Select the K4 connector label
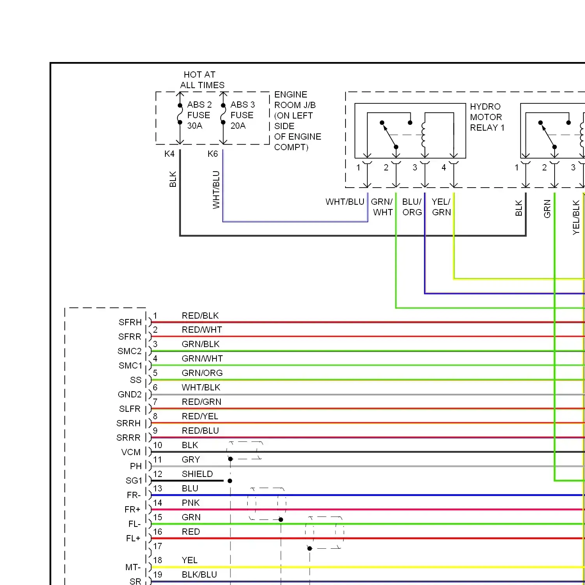The image size is (585, 585). (x=169, y=154)
